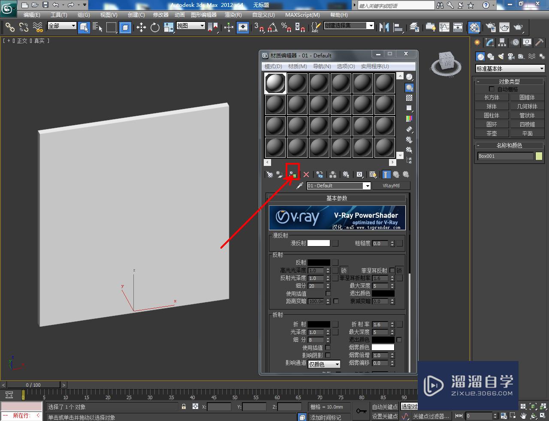
Task: Click the Select and Link tool
Action: point(9,27)
